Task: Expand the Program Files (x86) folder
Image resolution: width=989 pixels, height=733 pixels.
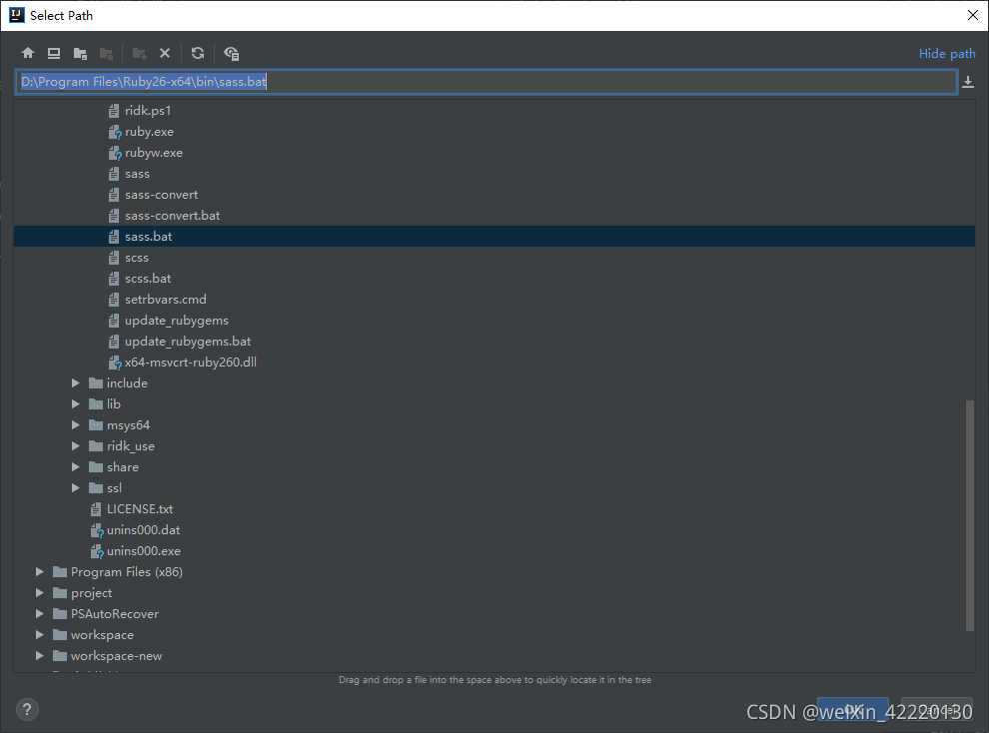Action: tap(40, 571)
